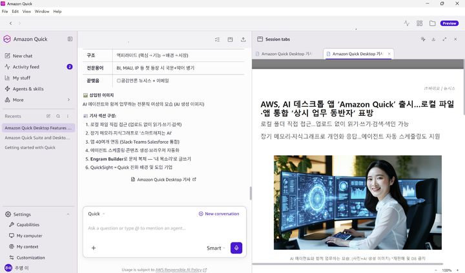
Task: Click the purple send button
Action: (236, 248)
